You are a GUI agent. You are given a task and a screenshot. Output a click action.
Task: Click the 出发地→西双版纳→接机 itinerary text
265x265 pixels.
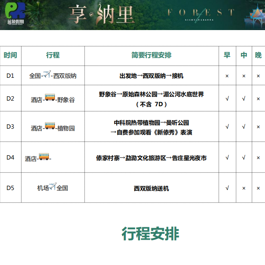[x=151, y=76]
